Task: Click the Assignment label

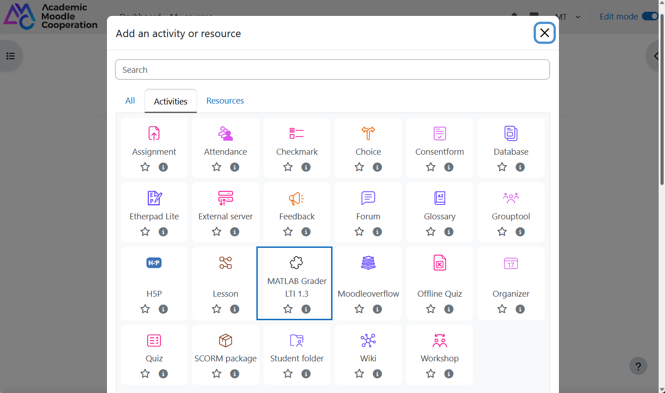Action: pyautogui.click(x=154, y=152)
